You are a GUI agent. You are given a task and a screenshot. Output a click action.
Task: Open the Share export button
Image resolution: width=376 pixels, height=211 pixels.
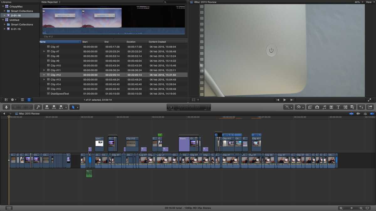click(x=370, y=107)
